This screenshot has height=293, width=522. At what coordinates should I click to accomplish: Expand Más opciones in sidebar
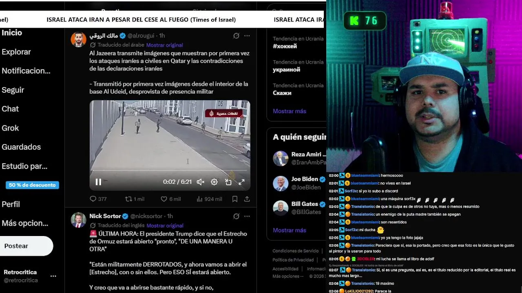click(25, 223)
